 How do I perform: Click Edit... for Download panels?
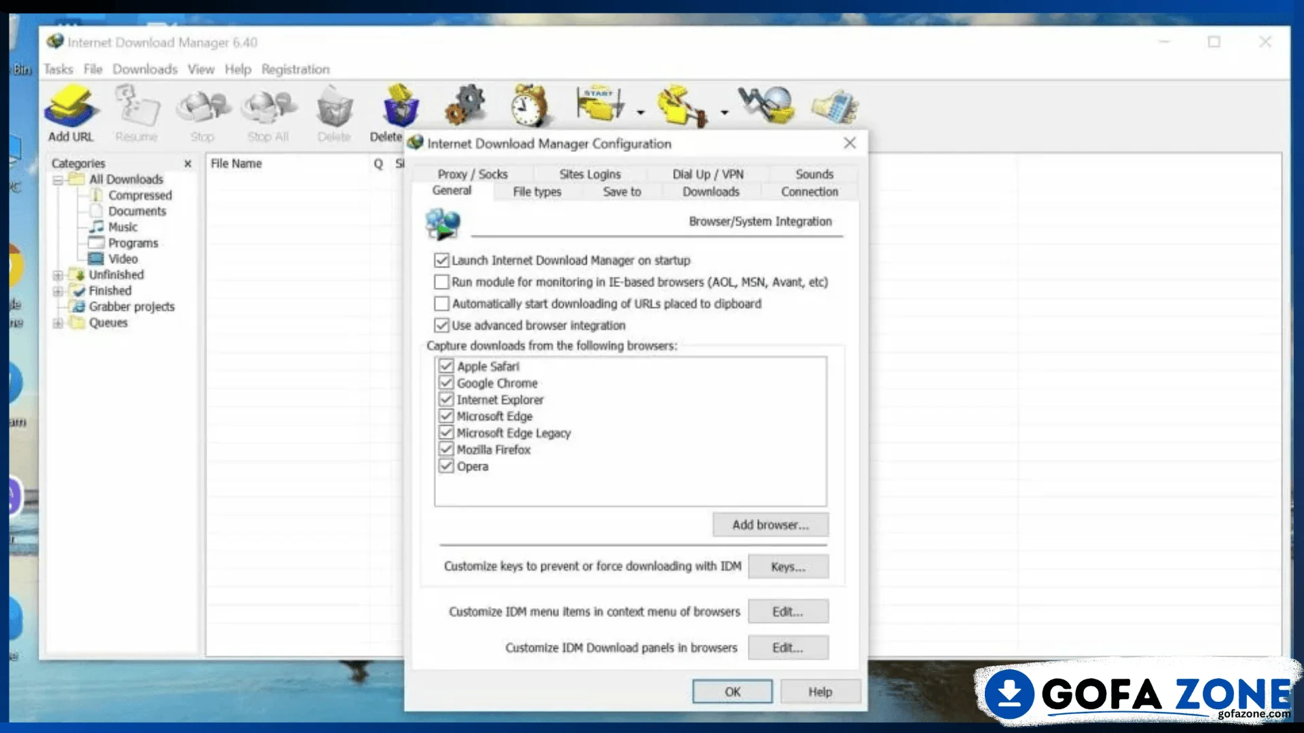point(788,647)
